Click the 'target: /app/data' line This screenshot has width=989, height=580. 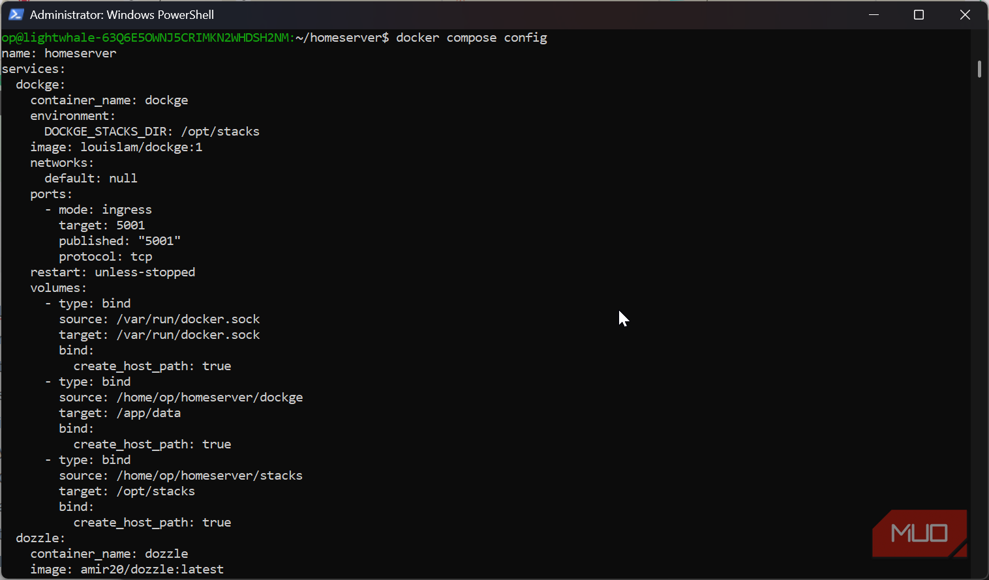click(119, 413)
